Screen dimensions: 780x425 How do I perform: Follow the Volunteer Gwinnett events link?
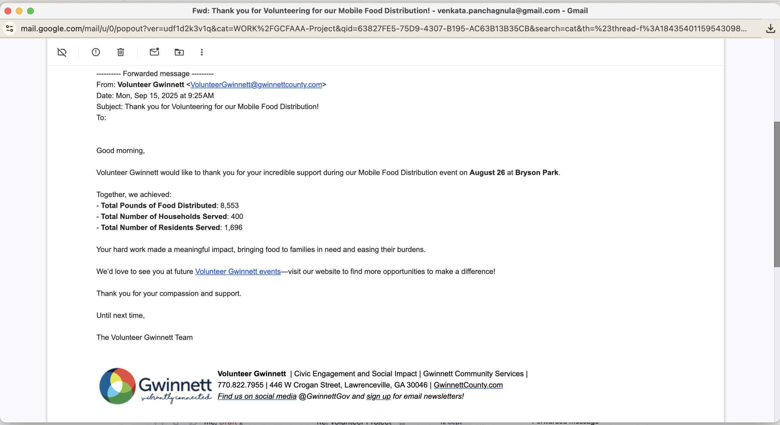coord(238,271)
